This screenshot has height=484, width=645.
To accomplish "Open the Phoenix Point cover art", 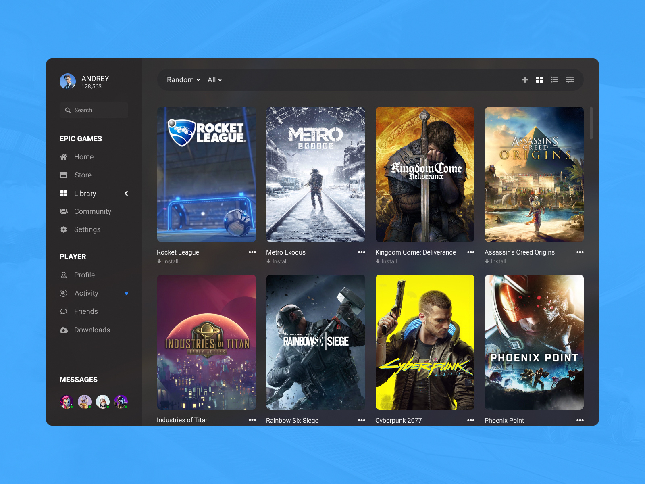I will [534, 342].
